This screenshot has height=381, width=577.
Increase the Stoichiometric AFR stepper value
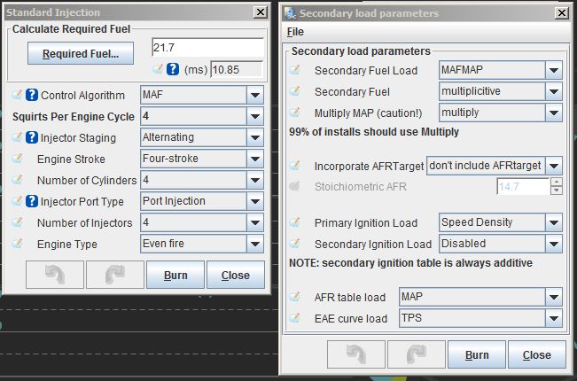554,183
